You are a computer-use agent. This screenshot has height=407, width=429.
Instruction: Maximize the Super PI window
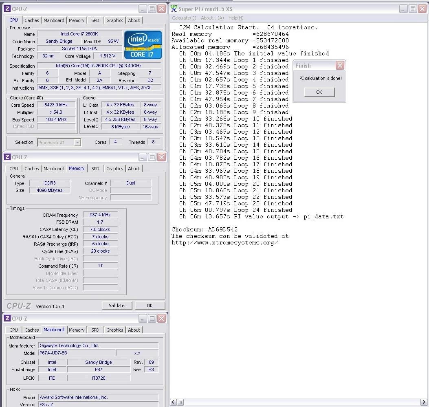coord(413,9)
